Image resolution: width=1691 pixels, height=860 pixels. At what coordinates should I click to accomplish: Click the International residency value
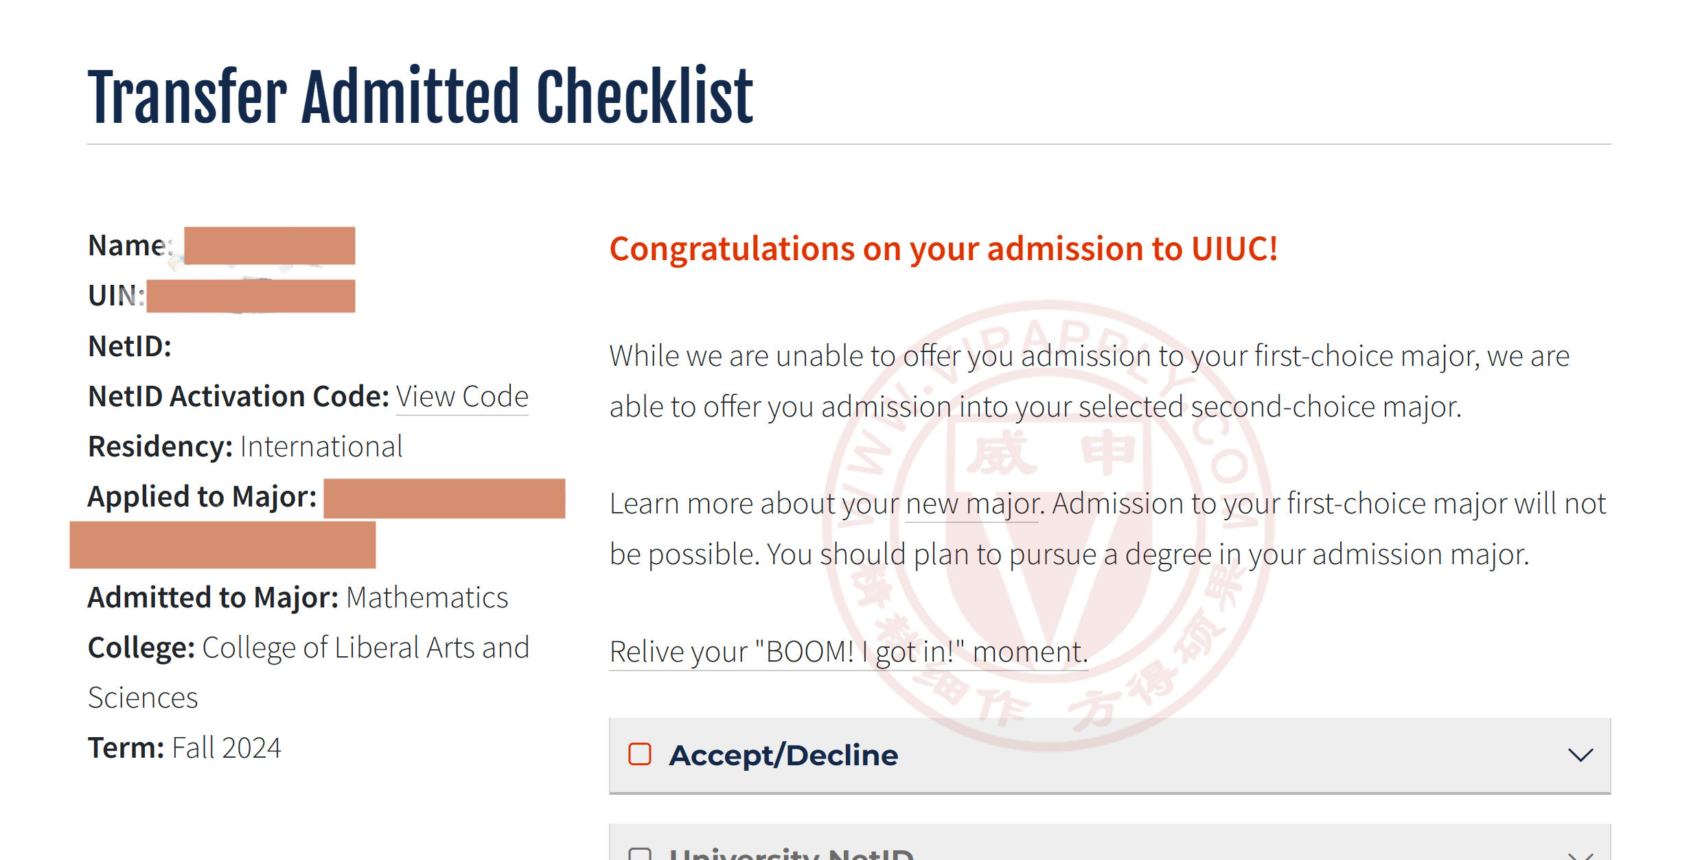(x=321, y=447)
